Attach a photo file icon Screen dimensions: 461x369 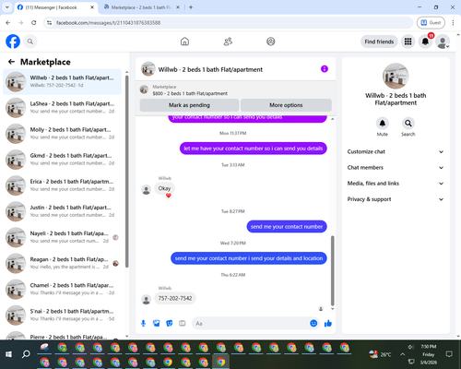[157, 323]
